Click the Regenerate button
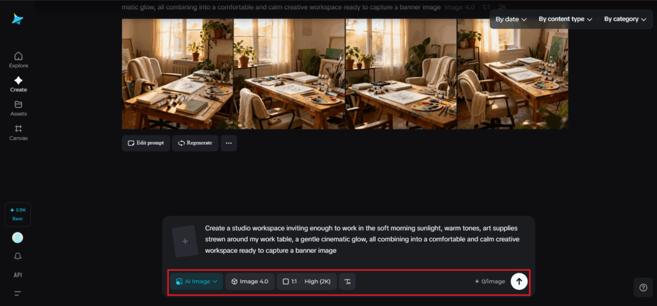The width and height of the screenshot is (657, 306). (195, 143)
